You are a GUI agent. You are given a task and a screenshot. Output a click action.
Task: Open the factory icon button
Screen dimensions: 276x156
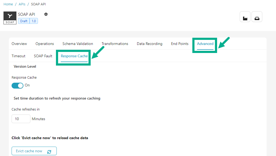245,17
